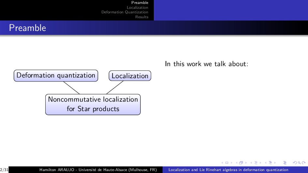This screenshot has height=173, width=308.
Task: Open the Preamble section in header
Action: (140, 3)
